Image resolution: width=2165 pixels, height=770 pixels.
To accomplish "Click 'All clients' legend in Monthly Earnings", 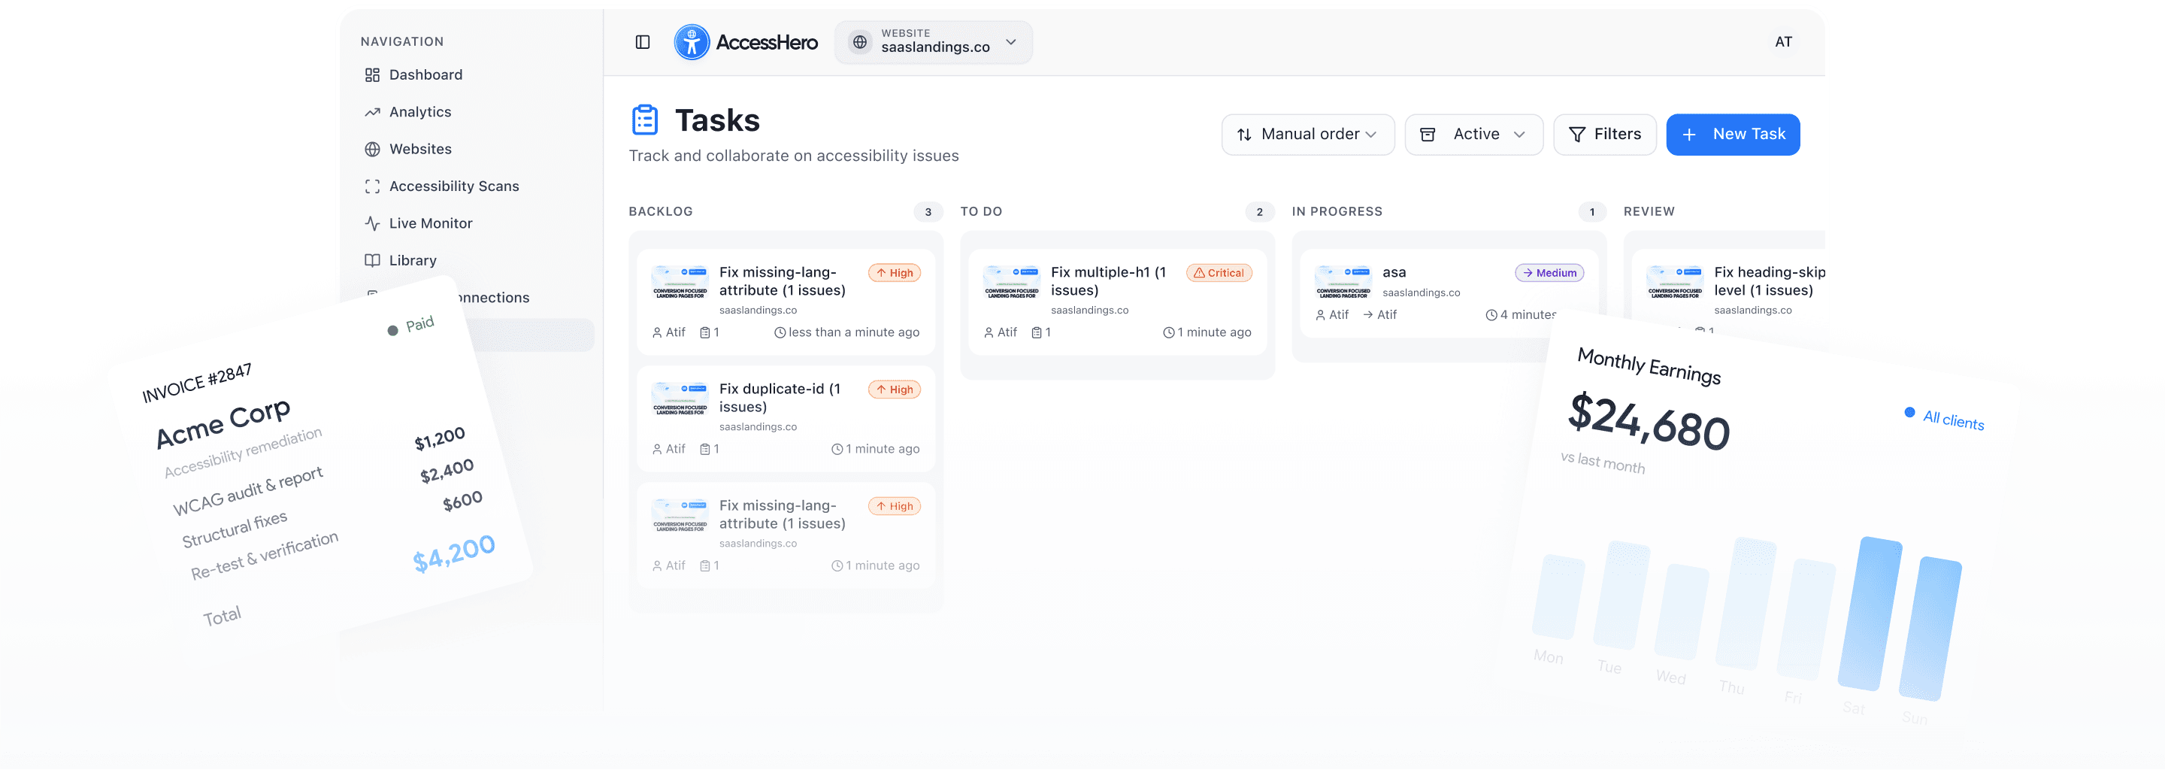I will (1943, 418).
